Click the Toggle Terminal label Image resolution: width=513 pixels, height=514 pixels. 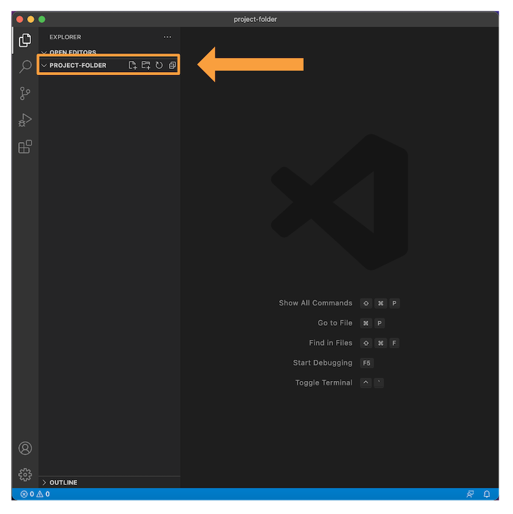coord(324,382)
